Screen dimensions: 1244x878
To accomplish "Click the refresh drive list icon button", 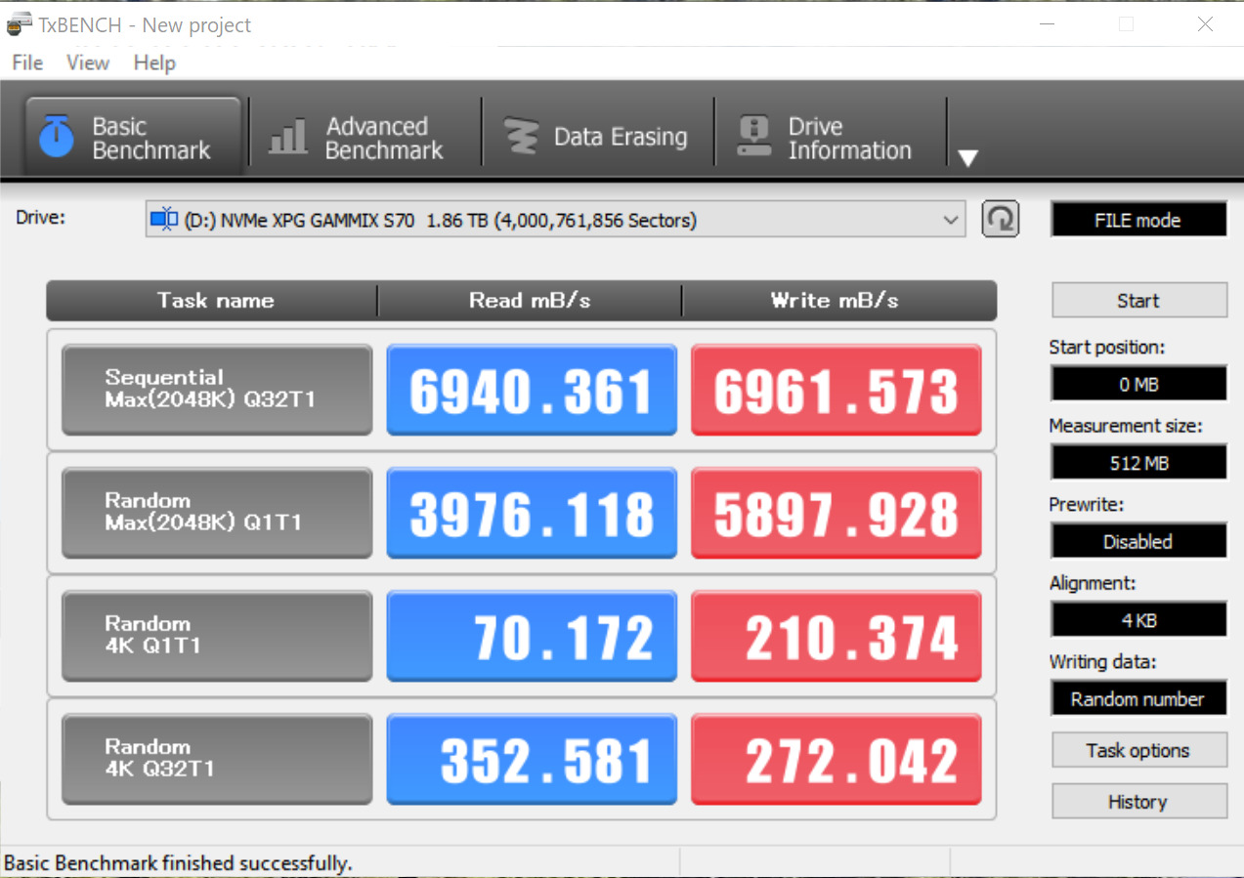I will [x=1000, y=220].
